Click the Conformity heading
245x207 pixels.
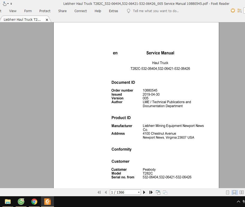121,149
